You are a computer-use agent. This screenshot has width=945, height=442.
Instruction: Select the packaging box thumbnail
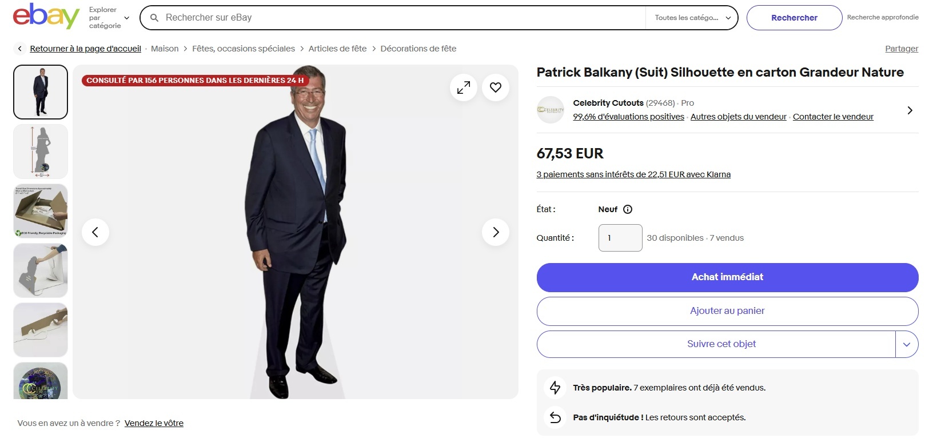tap(41, 211)
